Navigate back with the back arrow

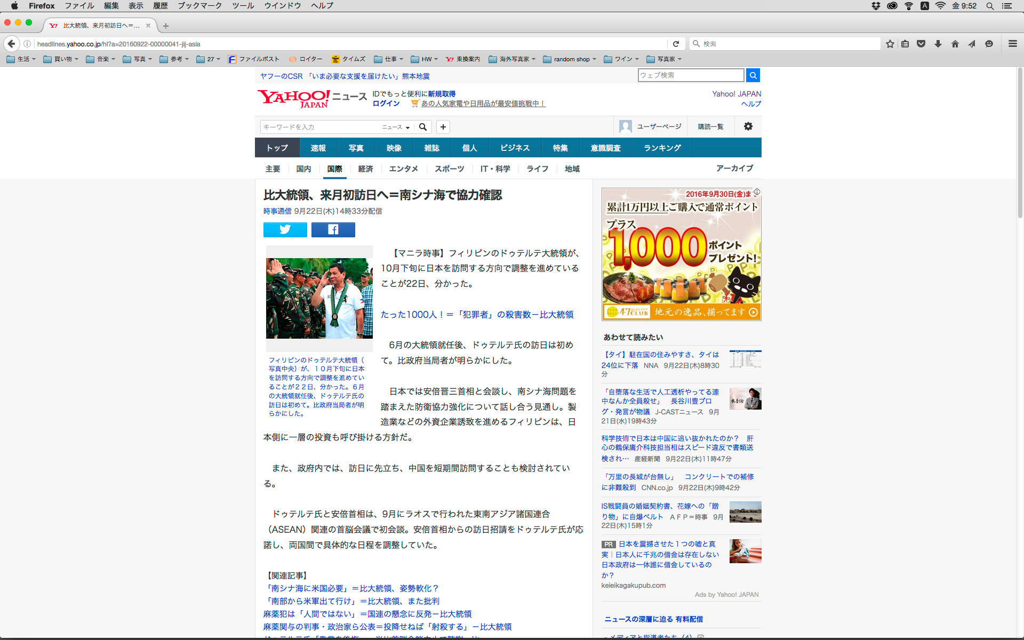[11, 44]
